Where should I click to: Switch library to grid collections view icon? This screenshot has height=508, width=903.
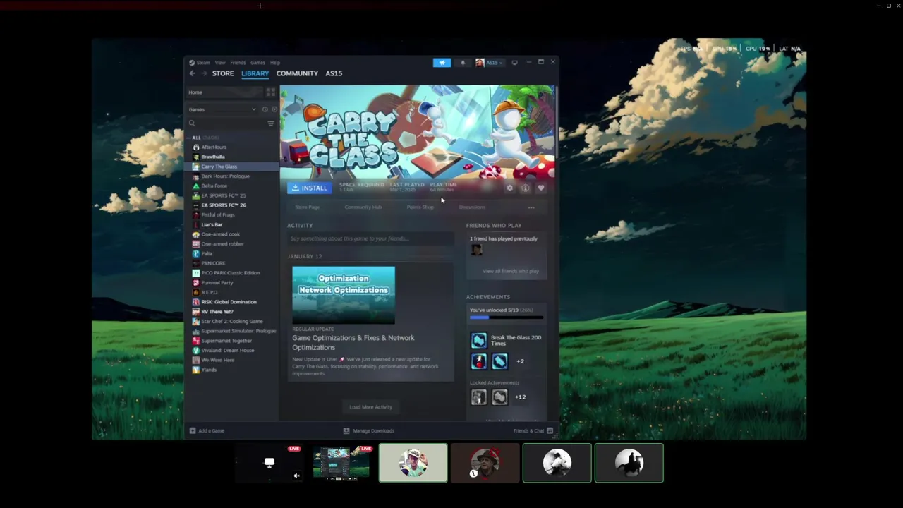(x=270, y=92)
